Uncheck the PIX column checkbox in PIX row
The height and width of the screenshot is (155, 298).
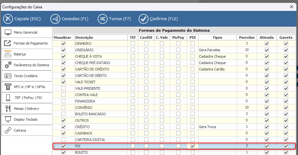192,146
